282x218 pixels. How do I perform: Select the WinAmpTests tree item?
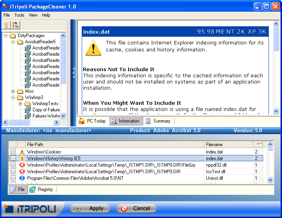pyautogui.click(x=45, y=104)
